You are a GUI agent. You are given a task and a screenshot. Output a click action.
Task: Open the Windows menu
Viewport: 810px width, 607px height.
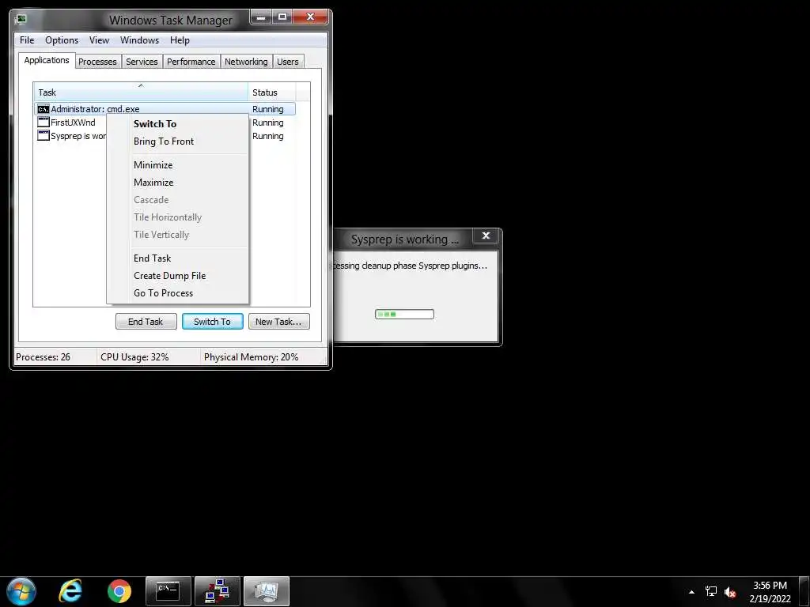tap(139, 40)
